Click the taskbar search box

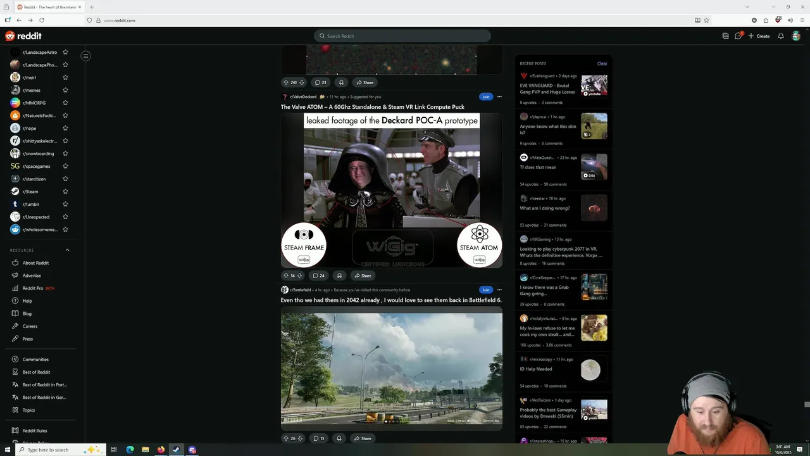click(x=61, y=450)
